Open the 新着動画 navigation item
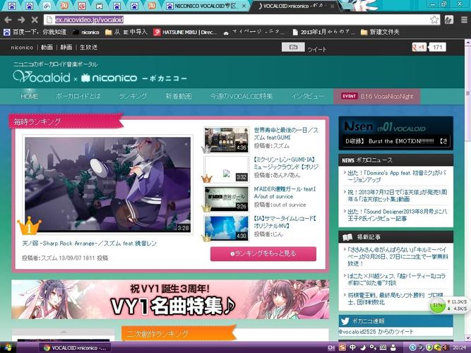This screenshot has height=353, width=471. click(178, 96)
